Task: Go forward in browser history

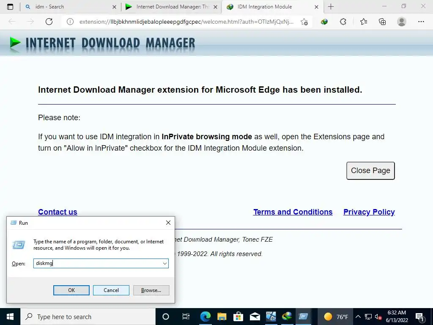Action: coord(30,22)
